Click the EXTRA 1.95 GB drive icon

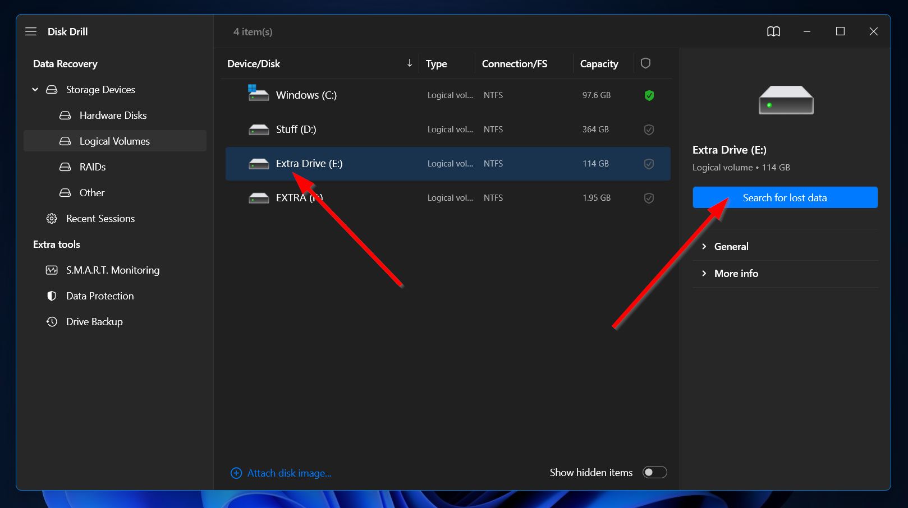[x=259, y=198]
